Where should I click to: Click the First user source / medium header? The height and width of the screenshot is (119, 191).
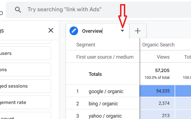click(105, 57)
